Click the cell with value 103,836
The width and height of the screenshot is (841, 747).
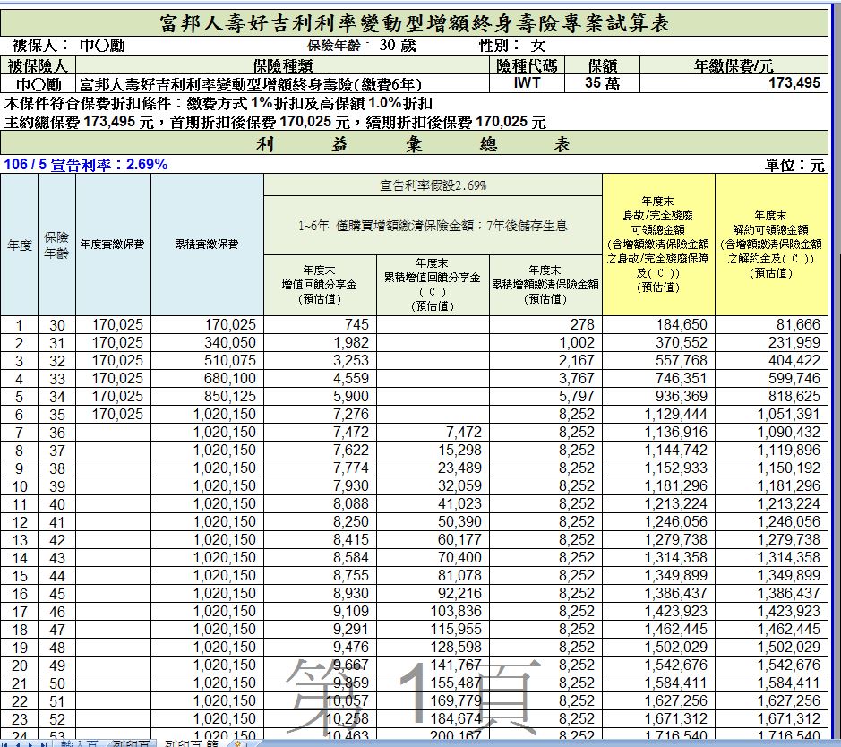[433, 612]
